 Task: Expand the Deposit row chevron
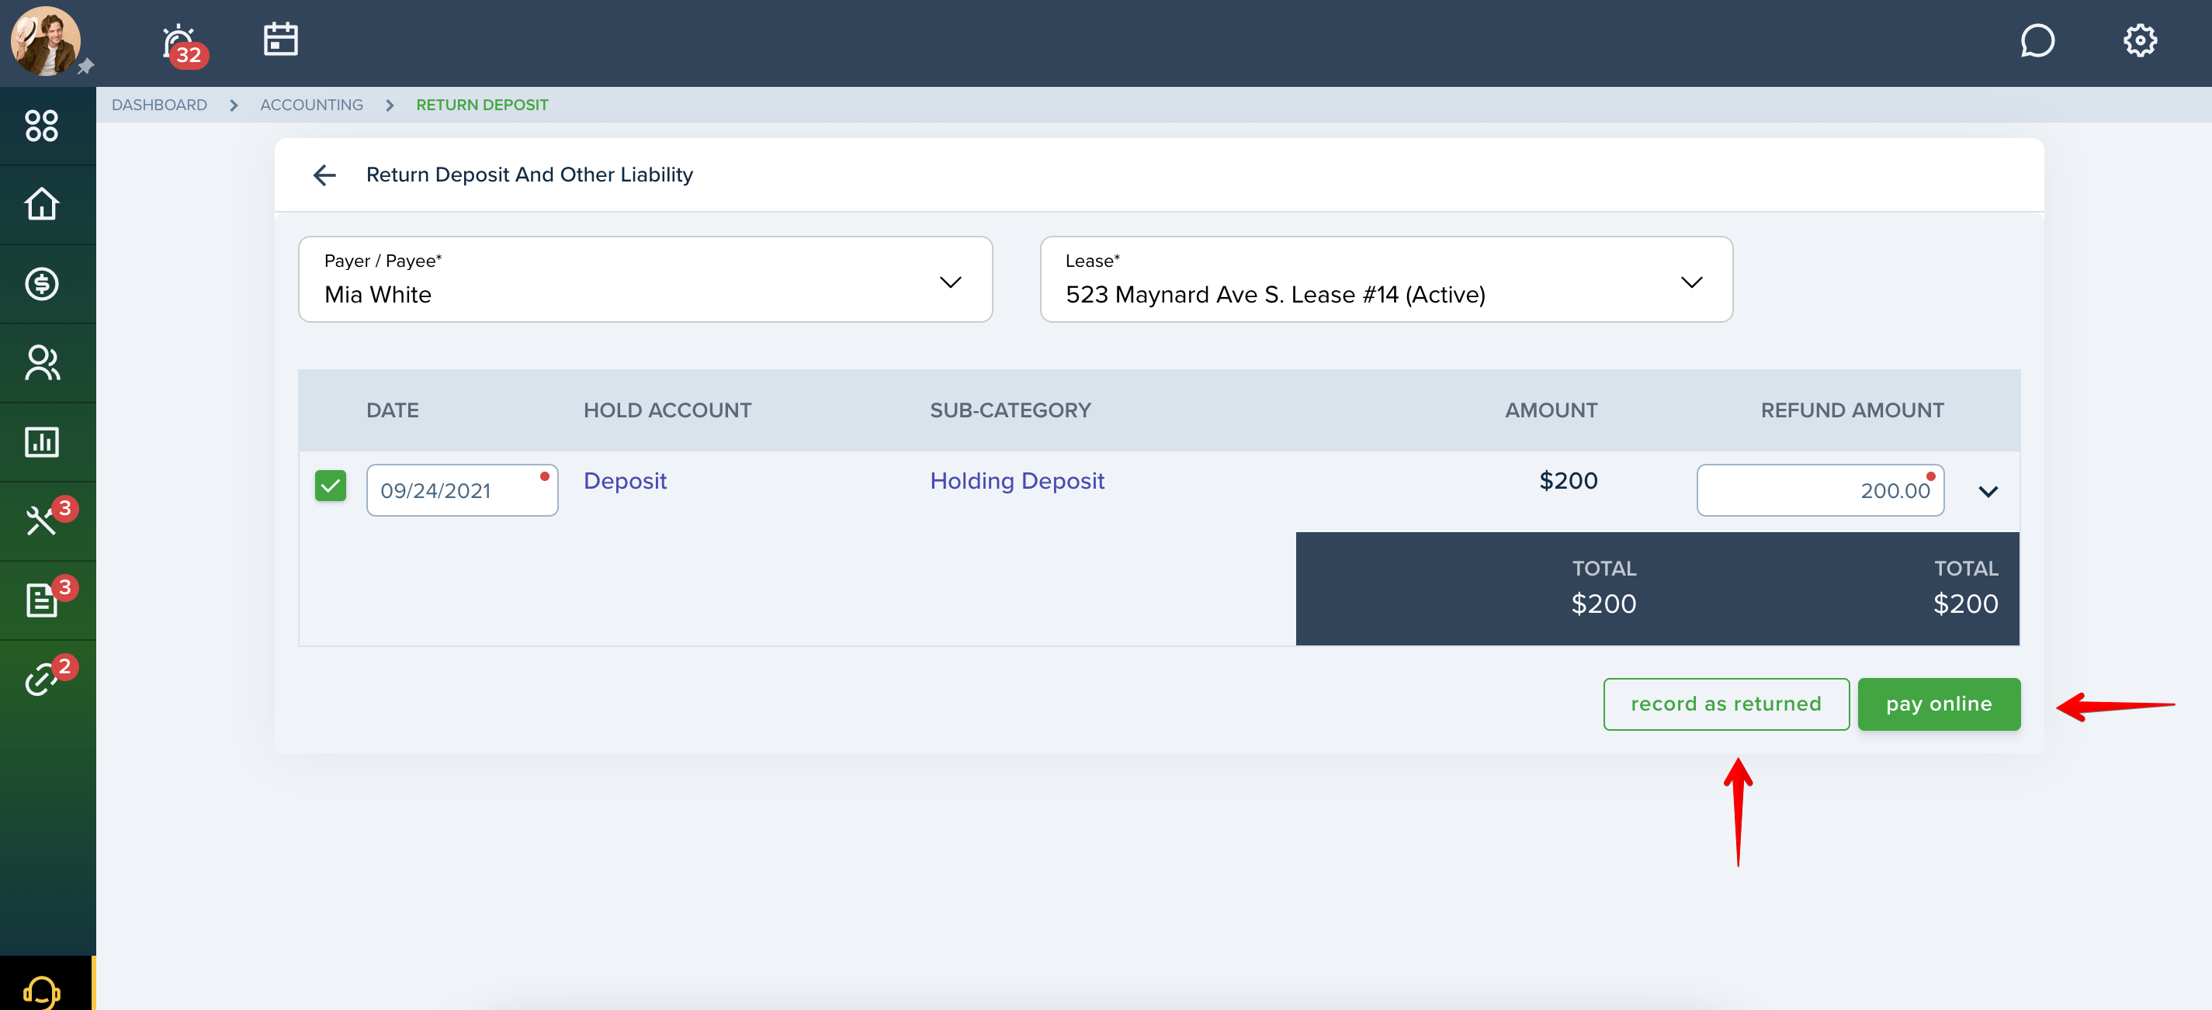[1988, 492]
